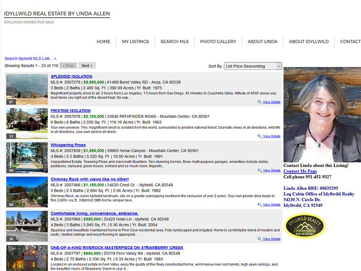Open Chimney Rock with views listing title
Screen dimensions: 361x271
[89, 179]
